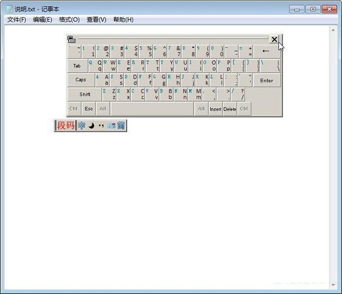This screenshot has width=342, height=294.
Task: Toggle half/full-width moon icon
Action: click(91, 125)
